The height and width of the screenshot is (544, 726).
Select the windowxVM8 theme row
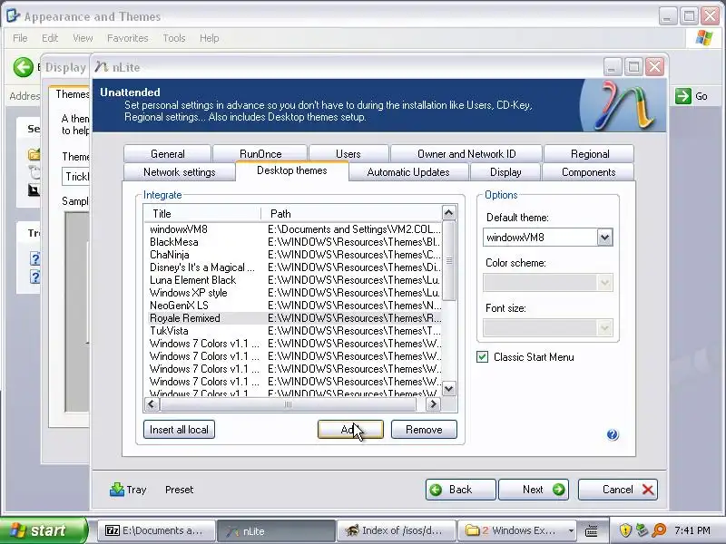[294, 229]
